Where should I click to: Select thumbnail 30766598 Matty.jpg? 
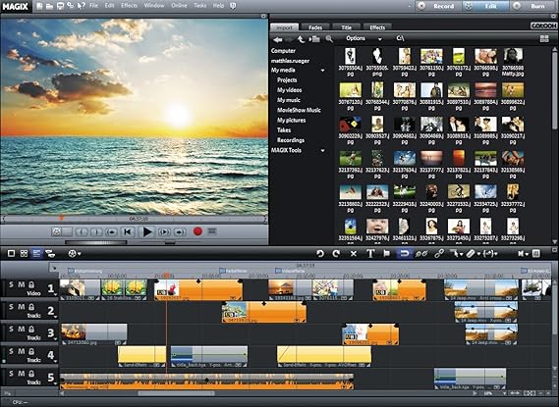coord(513,63)
